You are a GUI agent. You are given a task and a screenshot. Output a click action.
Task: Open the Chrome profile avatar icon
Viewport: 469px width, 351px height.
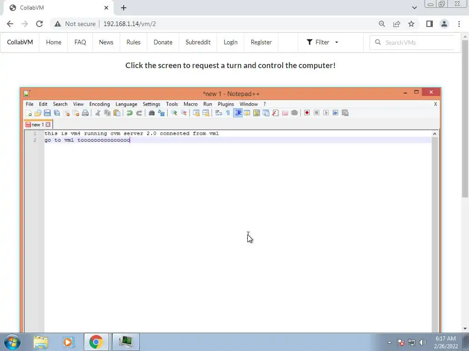click(x=444, y=24)
